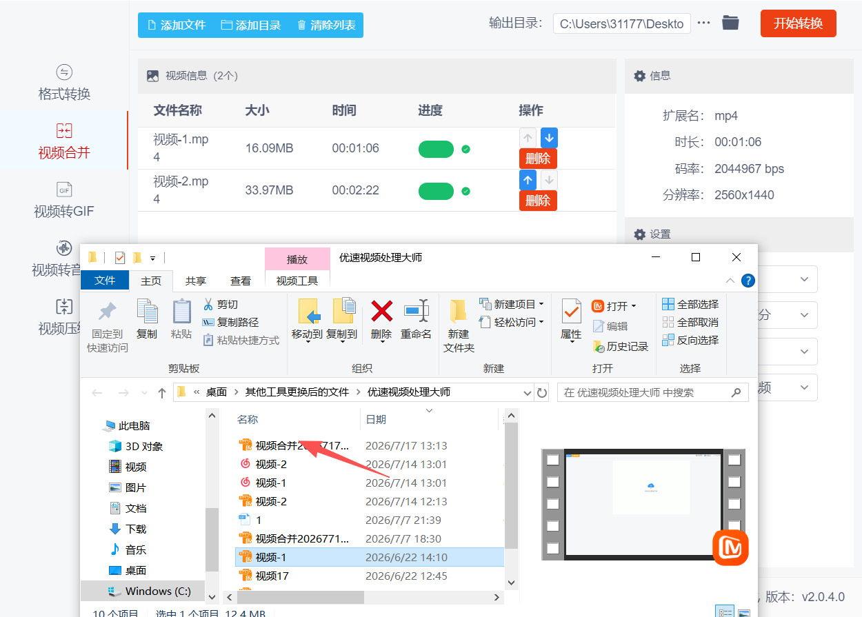Open the 格式转换 sidebar item
This screenshot has width=862, height=617.
[64, 83]
